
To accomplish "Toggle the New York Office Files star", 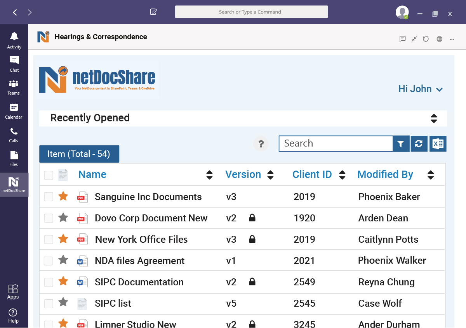I will click(63, 239).
